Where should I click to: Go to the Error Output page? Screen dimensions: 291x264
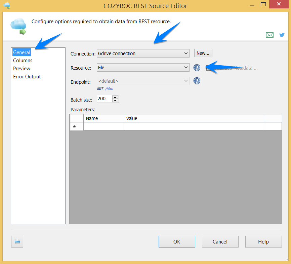click(27, 77)
